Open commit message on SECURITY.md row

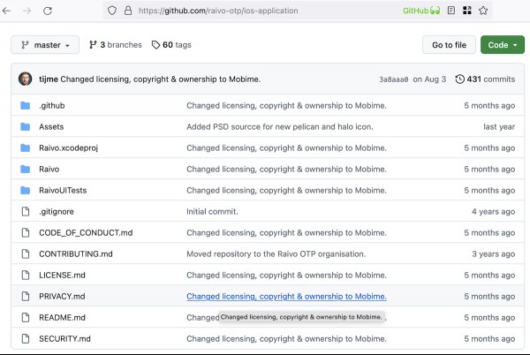click(x=286, y=339)
